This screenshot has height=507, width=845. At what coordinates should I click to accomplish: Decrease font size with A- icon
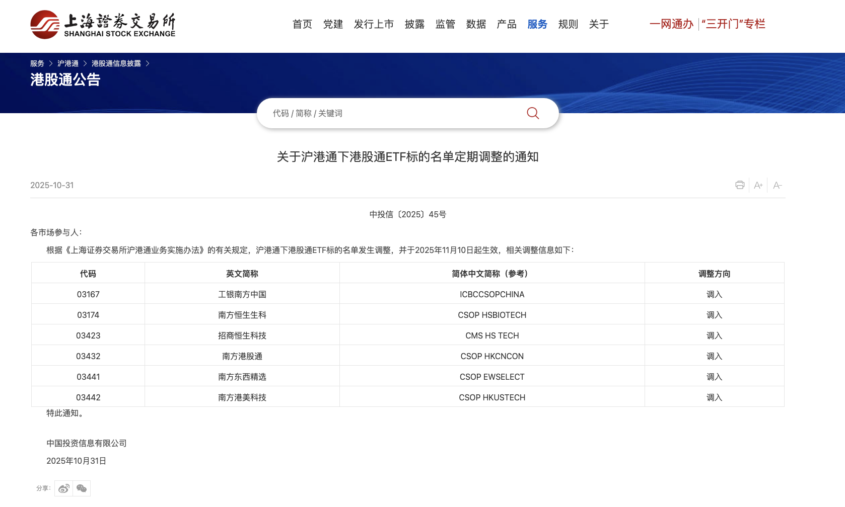pos(777,185)
